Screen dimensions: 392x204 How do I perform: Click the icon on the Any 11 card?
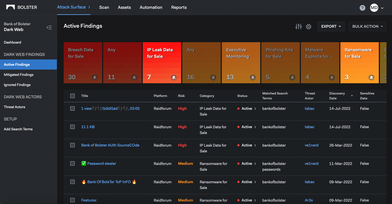coord(134,77)
